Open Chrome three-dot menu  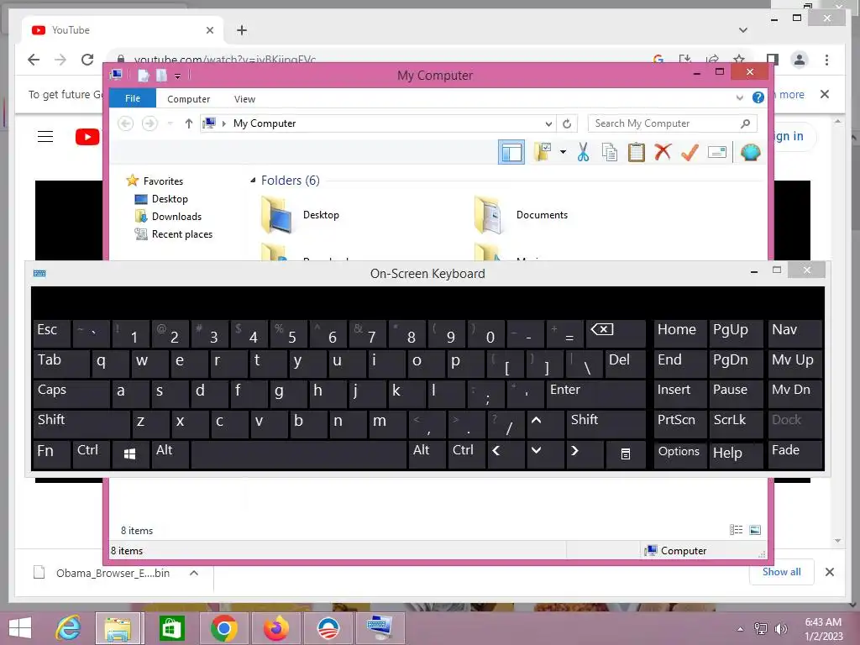tap(826, 60)
